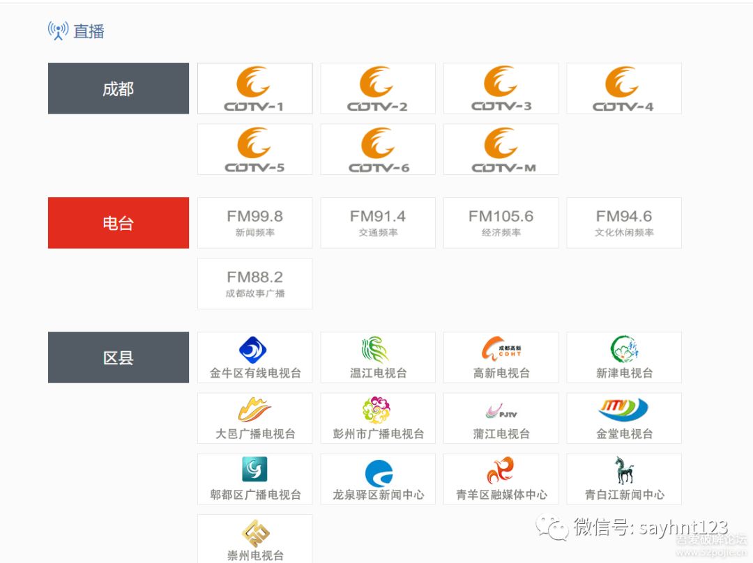
Task: Open 崇州电视台 channel tile
Action: [254, 539]
